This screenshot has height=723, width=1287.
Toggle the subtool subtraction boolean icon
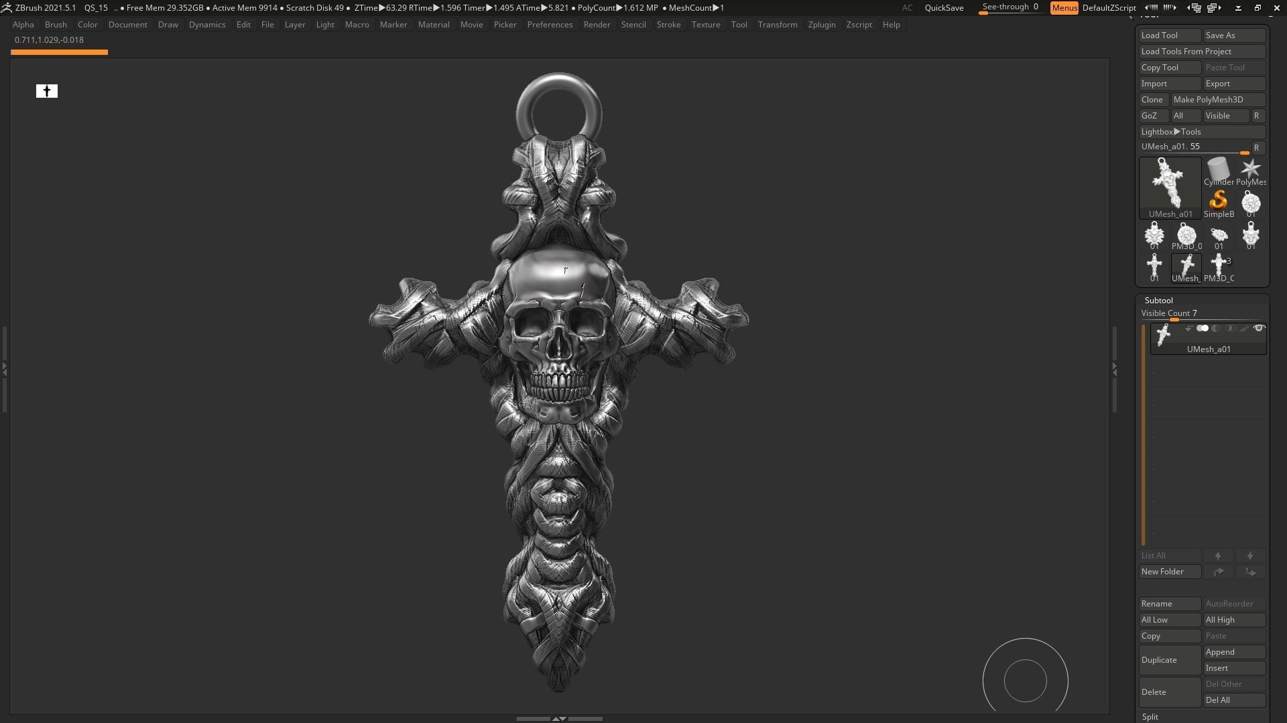point(1216,328)
